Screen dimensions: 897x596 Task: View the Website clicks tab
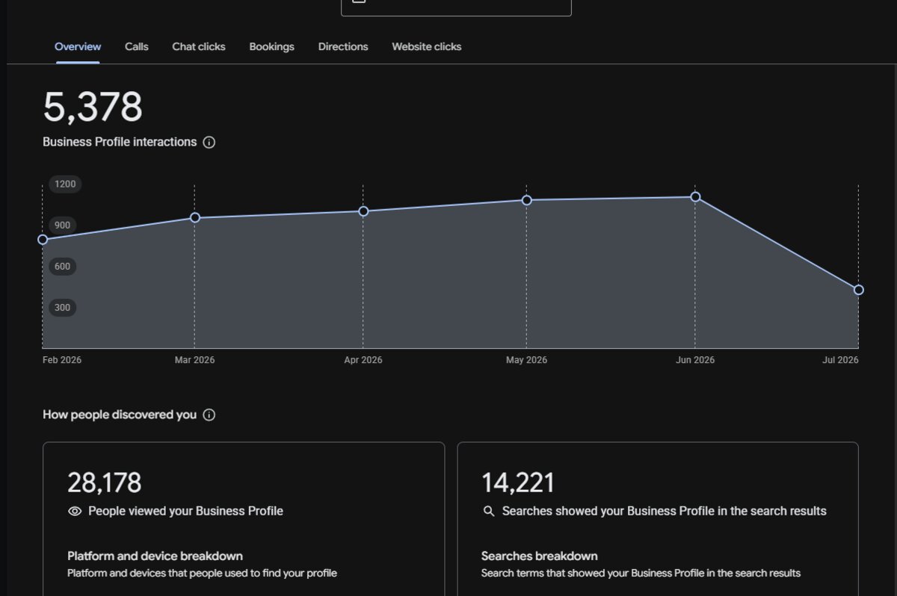tap(427, 46)
